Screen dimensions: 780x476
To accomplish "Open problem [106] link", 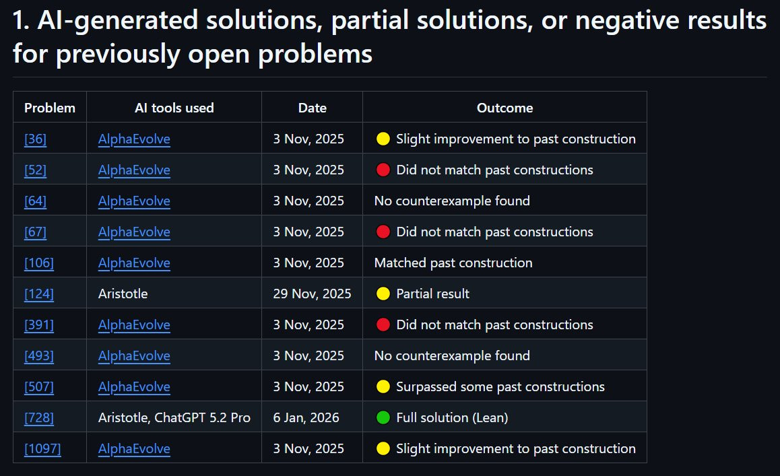I will coord(39,263).
